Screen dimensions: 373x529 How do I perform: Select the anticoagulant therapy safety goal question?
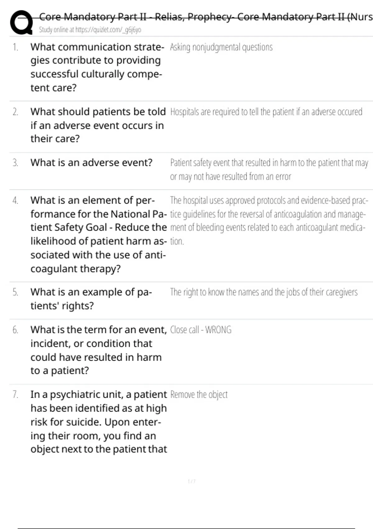[x=98, y=234]
